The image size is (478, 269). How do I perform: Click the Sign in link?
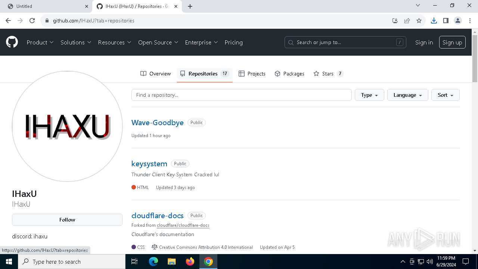pos(424,42)
